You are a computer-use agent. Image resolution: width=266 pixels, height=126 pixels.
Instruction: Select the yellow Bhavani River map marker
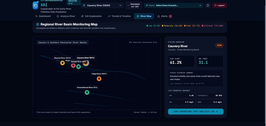62,63
